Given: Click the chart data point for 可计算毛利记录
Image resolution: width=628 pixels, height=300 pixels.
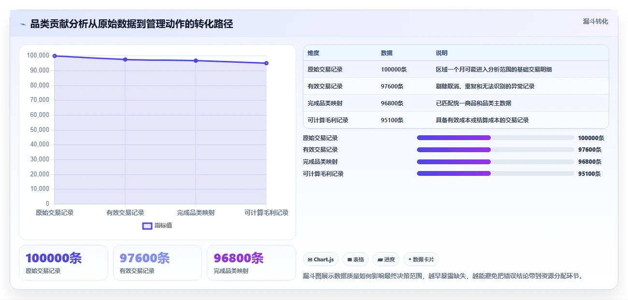Looking at the screenshot, I should click(x=266, y=63).
